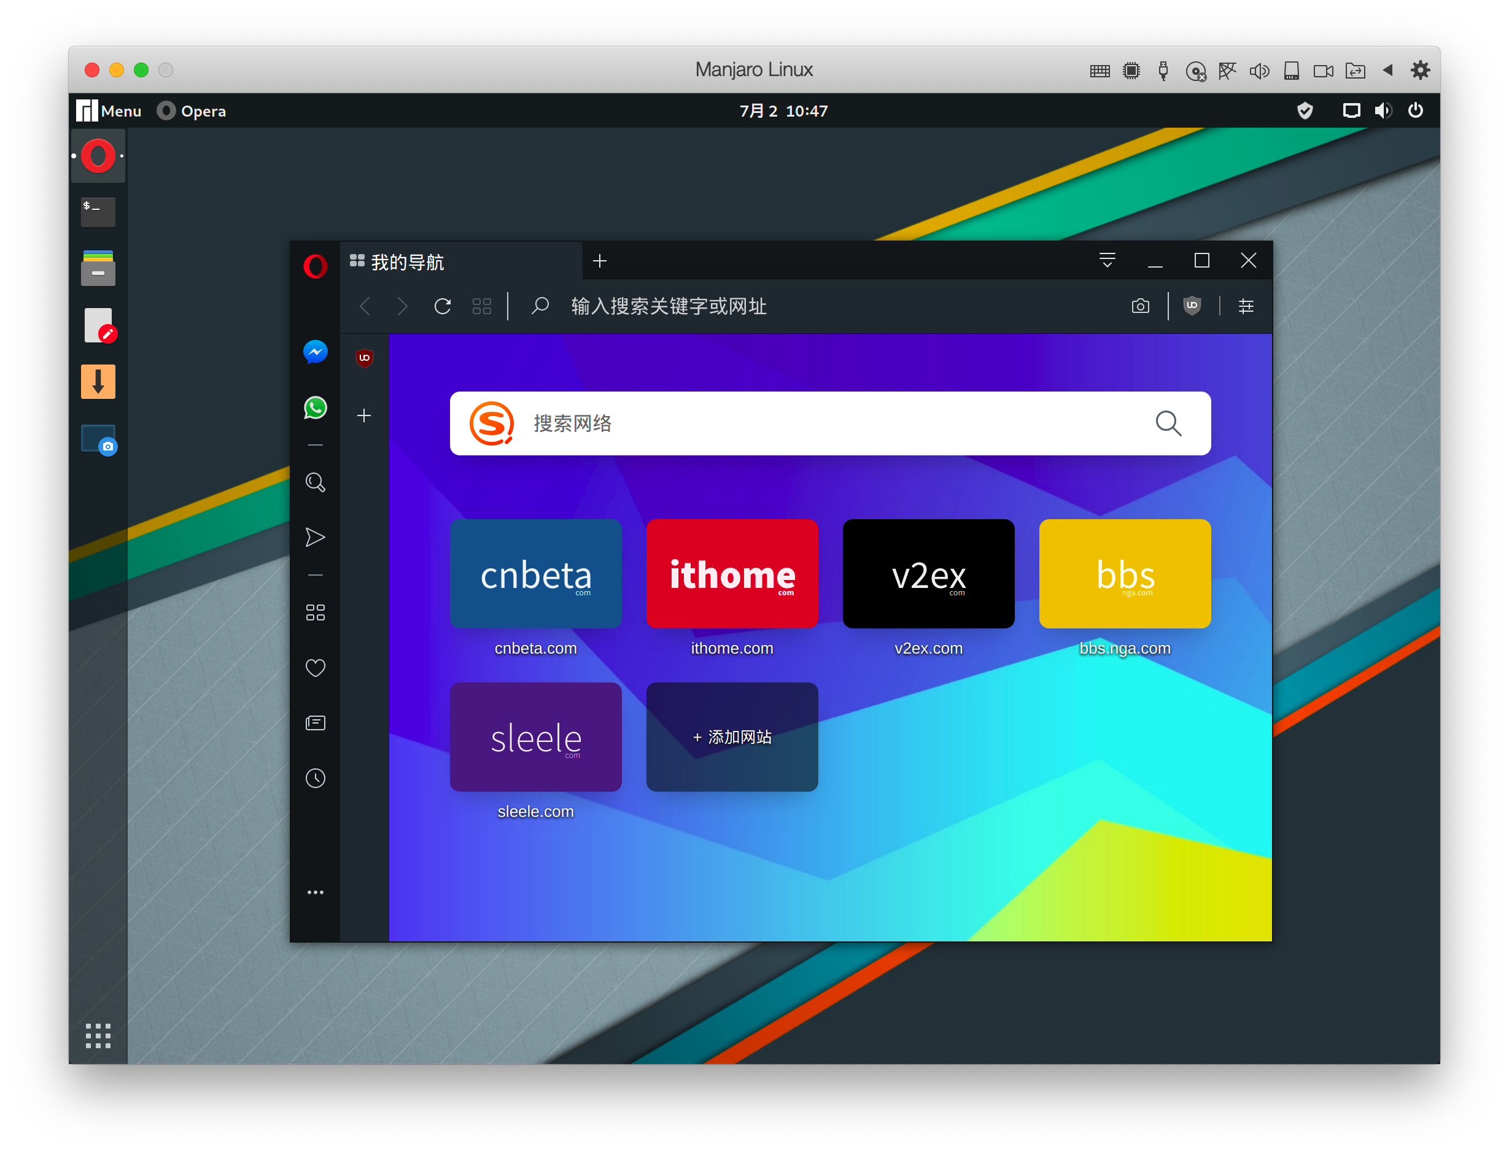
Task: Open Personal News icon in sidebar
Action: tap(315, 722)
